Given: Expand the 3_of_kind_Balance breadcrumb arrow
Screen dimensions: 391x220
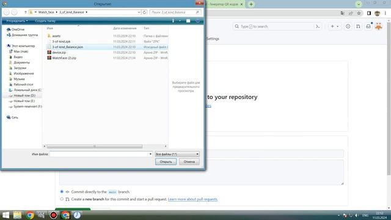Looking at the screenshot, I should (x=87, y=12).
